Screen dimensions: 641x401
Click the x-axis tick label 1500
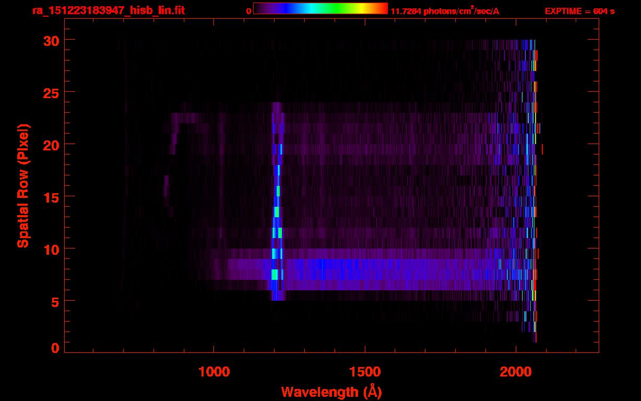click(365, 372)
